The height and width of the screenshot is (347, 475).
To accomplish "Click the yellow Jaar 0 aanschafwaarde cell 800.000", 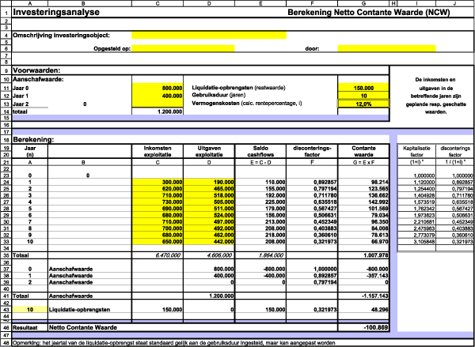I will pos(158,88).
